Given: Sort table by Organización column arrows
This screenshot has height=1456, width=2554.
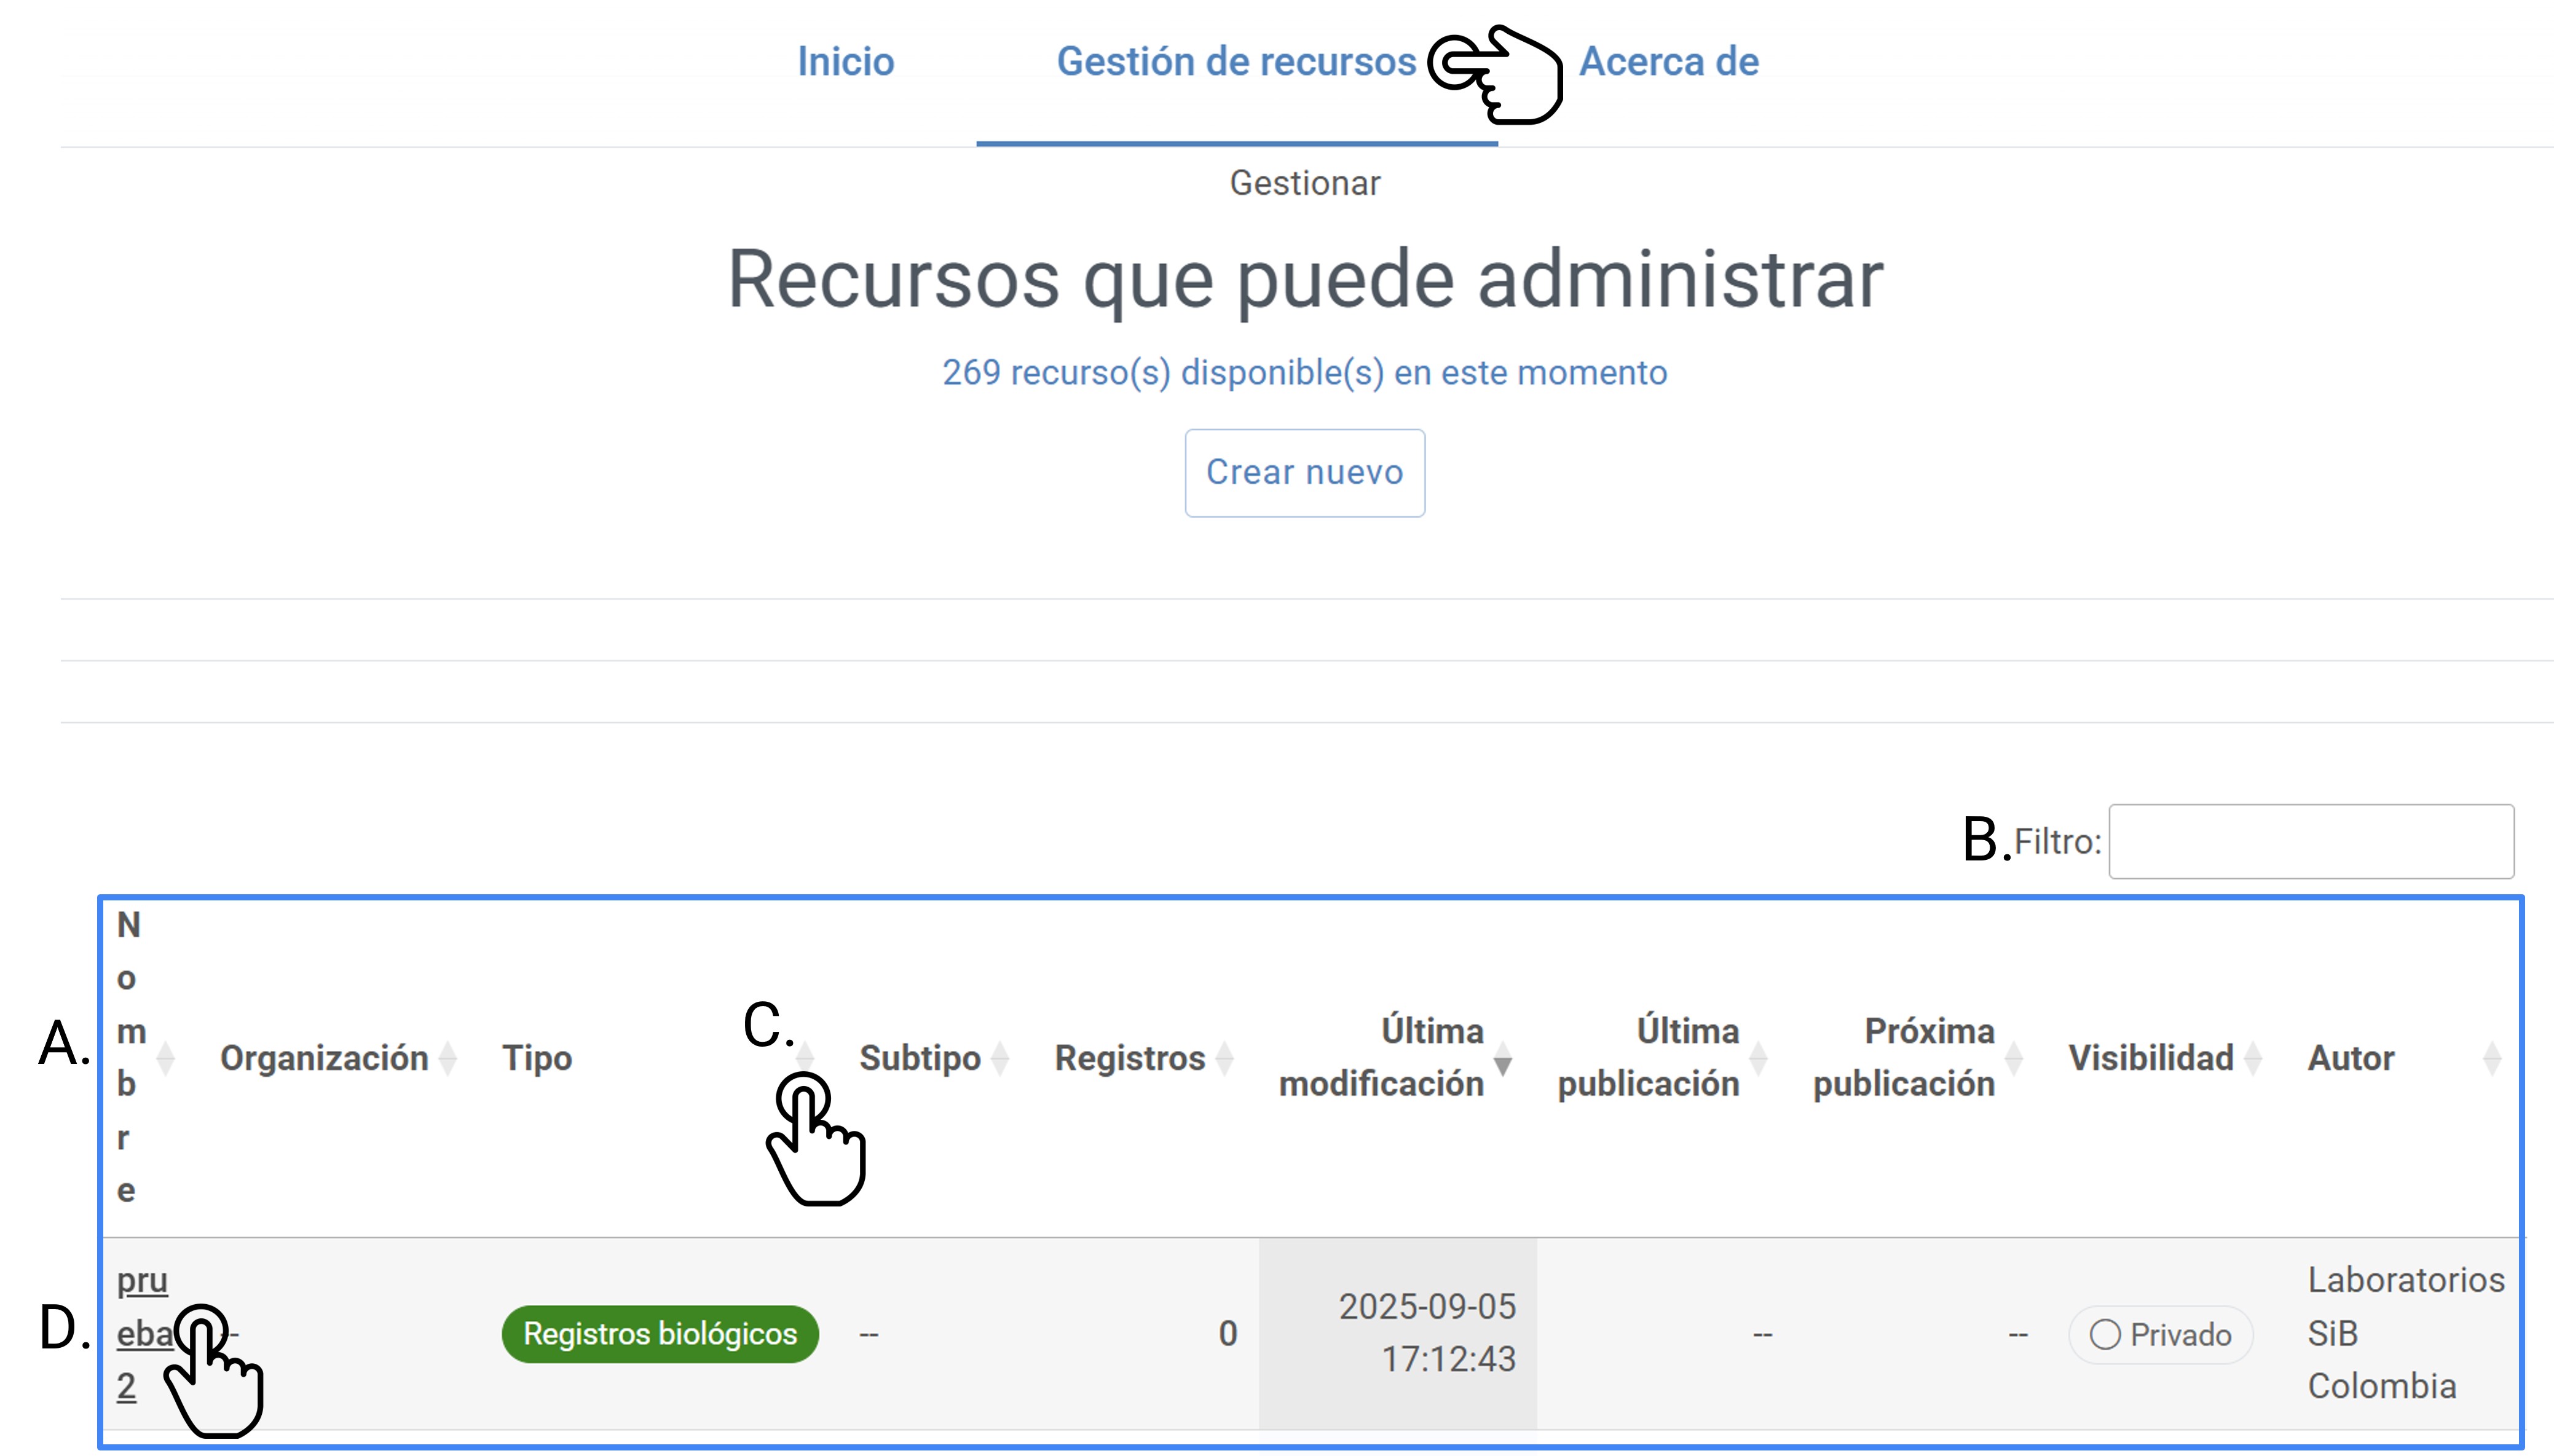Looking at the screenshot, I should (x=448, y=1058).
